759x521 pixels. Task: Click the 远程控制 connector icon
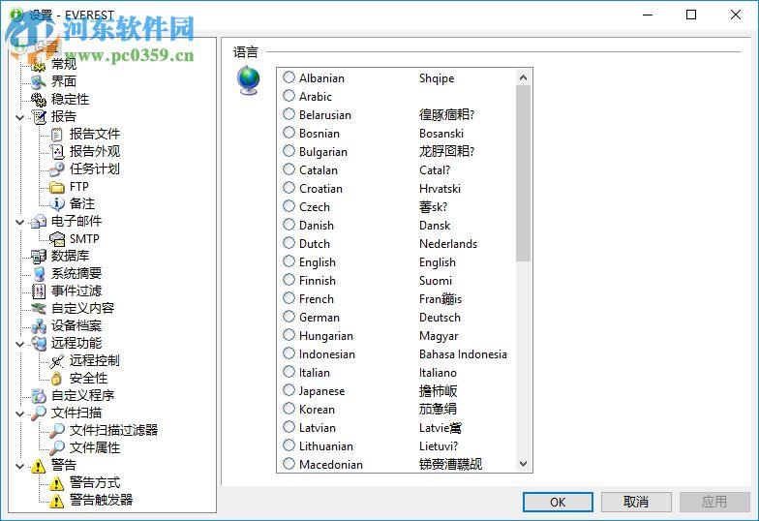pyautogui.click(x=56, y=360)
